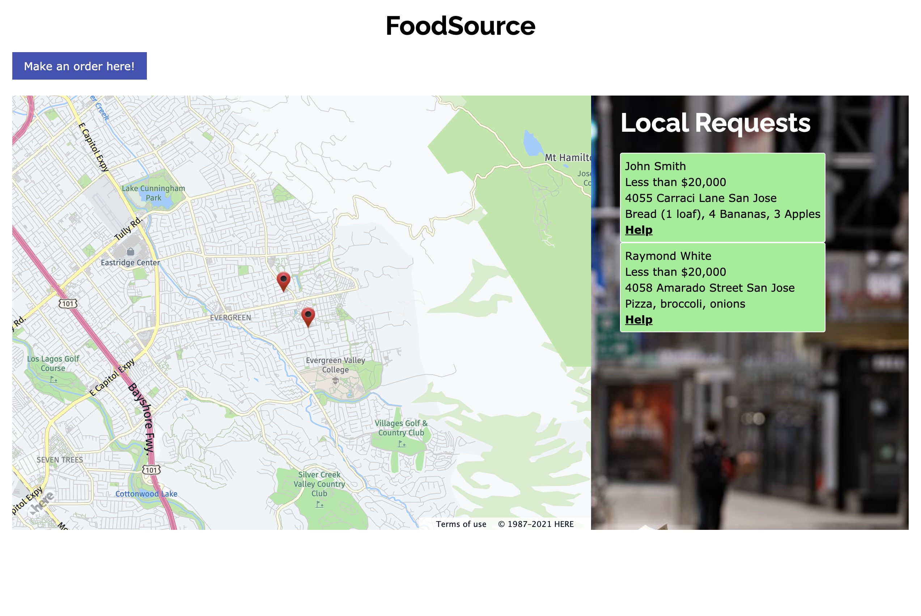This screenshot has width=921, height=616.
Task: Click the Make an order here! button
Action: (x=79, y=66)
